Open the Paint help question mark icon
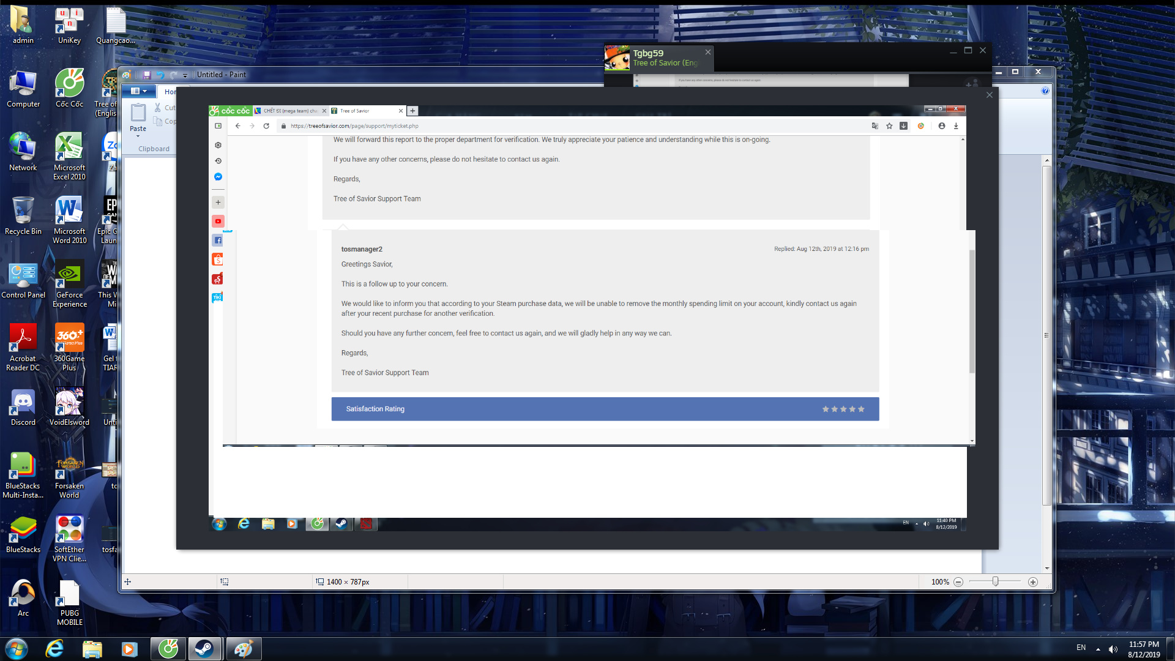Image resolution: width=1175 pixels, height=661 pixels. click(x=1045, y=91)
